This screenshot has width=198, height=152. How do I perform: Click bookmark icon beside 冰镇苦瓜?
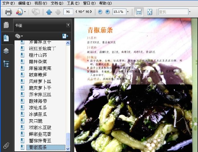click(22, 114)
